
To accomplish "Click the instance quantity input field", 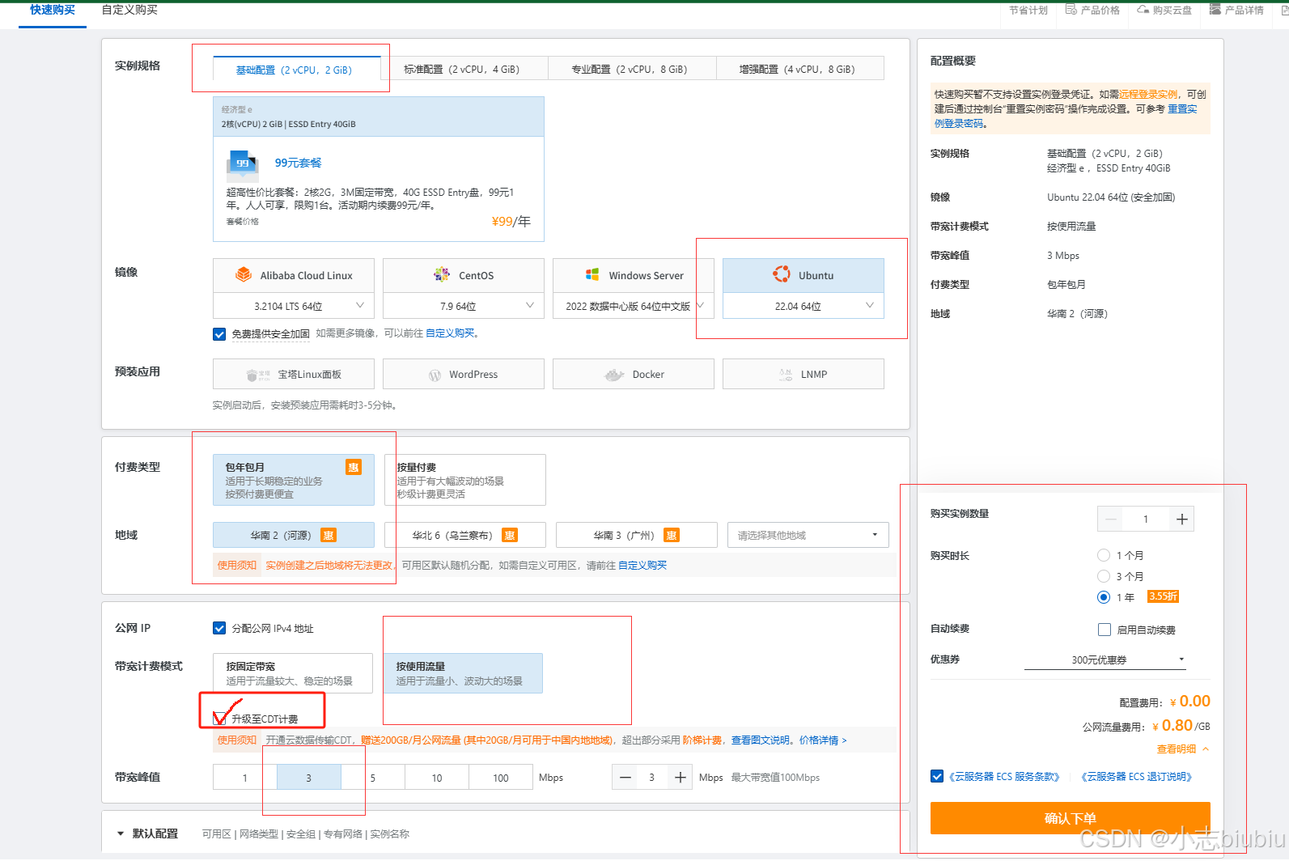I will pyautogui.click(x=1146, y=520).
